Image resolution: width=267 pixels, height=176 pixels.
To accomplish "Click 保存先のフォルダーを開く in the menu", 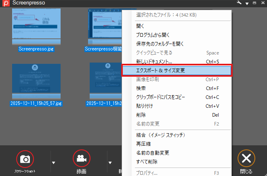I will coord(160,44).
